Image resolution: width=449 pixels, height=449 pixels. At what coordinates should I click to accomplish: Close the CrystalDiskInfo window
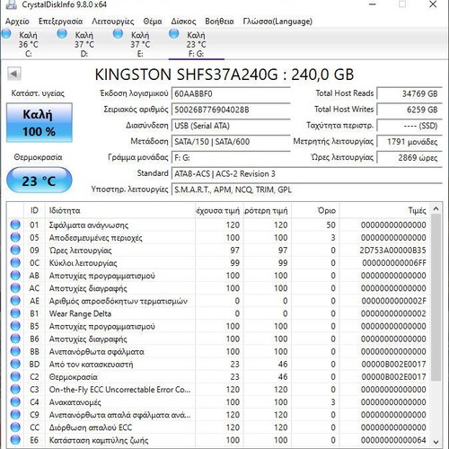click(x=433, y=4)
